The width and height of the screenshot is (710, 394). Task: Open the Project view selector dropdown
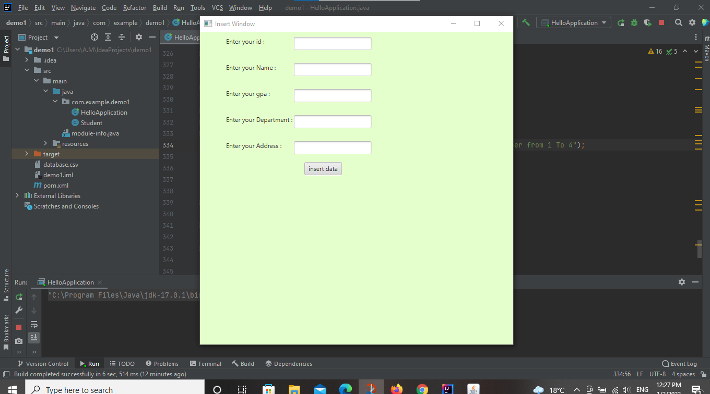pyautogui.click(x=39, y=38)
